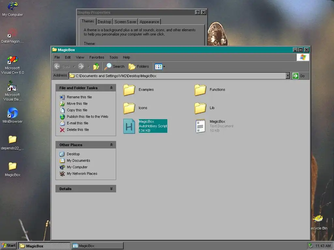
Task: Click the Go button beside address bar
Action: click(298, 76)
